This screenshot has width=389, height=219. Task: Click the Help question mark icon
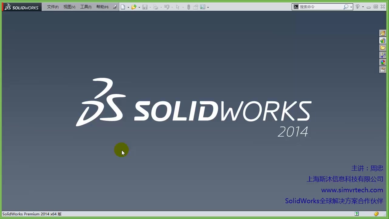(x=358, y=7)
